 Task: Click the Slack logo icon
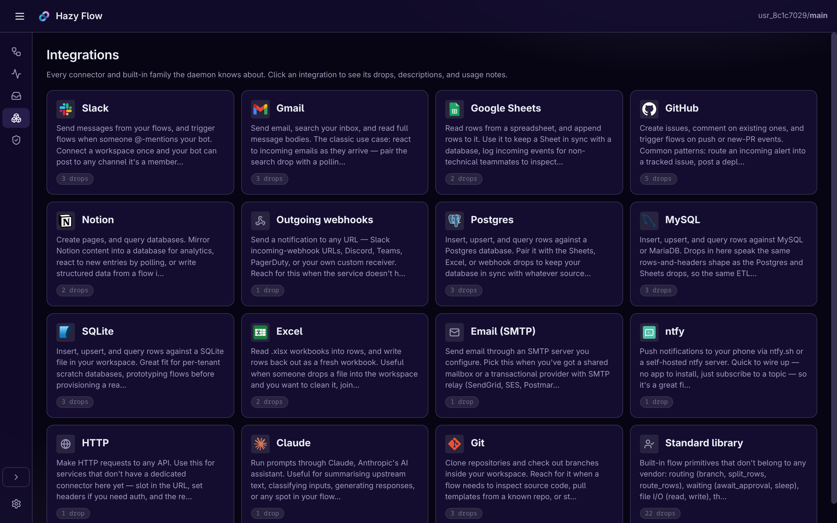pyautogui.click(x=66, y=109)
